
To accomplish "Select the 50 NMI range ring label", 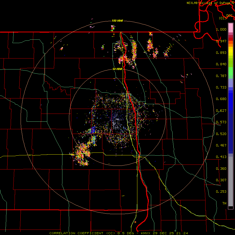I will (x=117, y=69).
